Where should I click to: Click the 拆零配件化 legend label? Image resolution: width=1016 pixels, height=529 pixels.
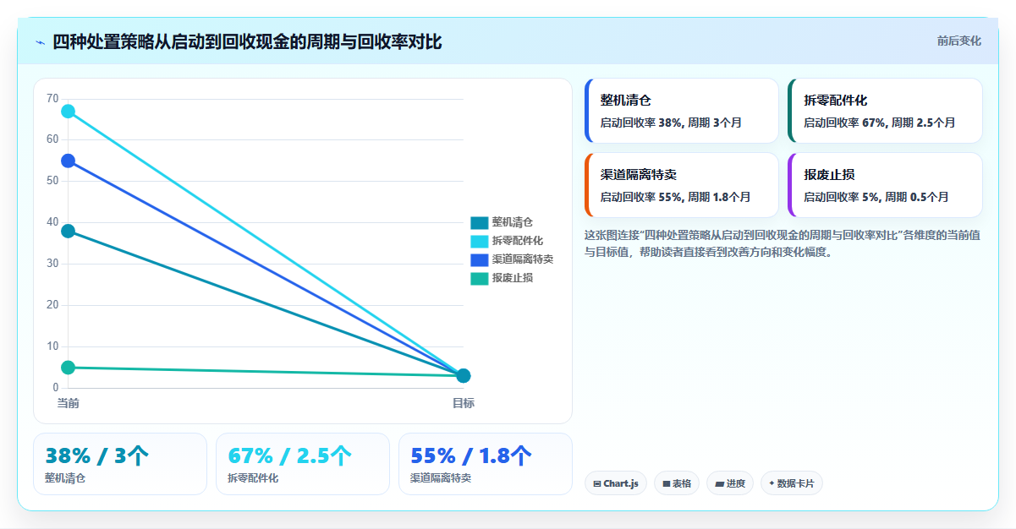tap(518, 241)
